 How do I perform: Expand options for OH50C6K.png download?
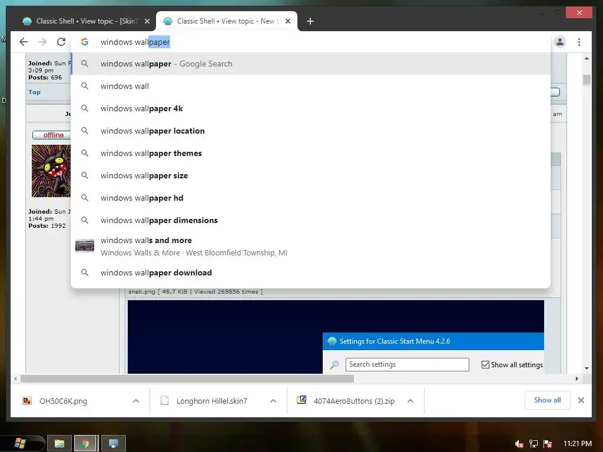point(136,401)
